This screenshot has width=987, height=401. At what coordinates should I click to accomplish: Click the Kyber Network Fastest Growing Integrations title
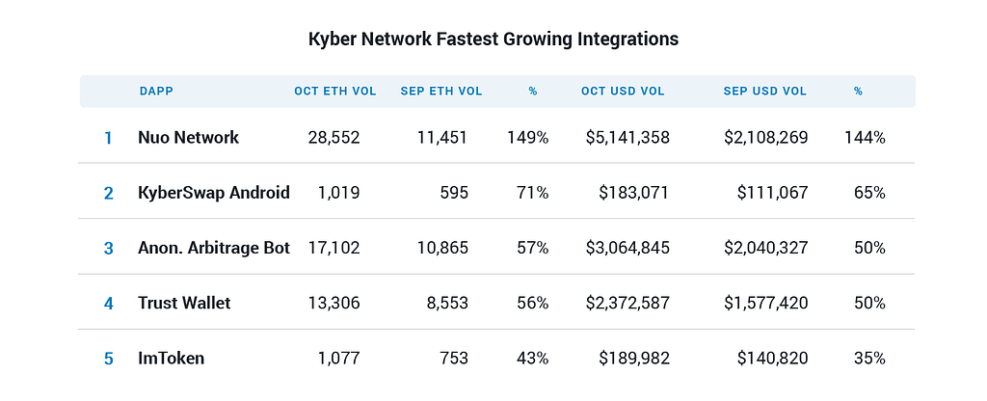pos(493,39)
